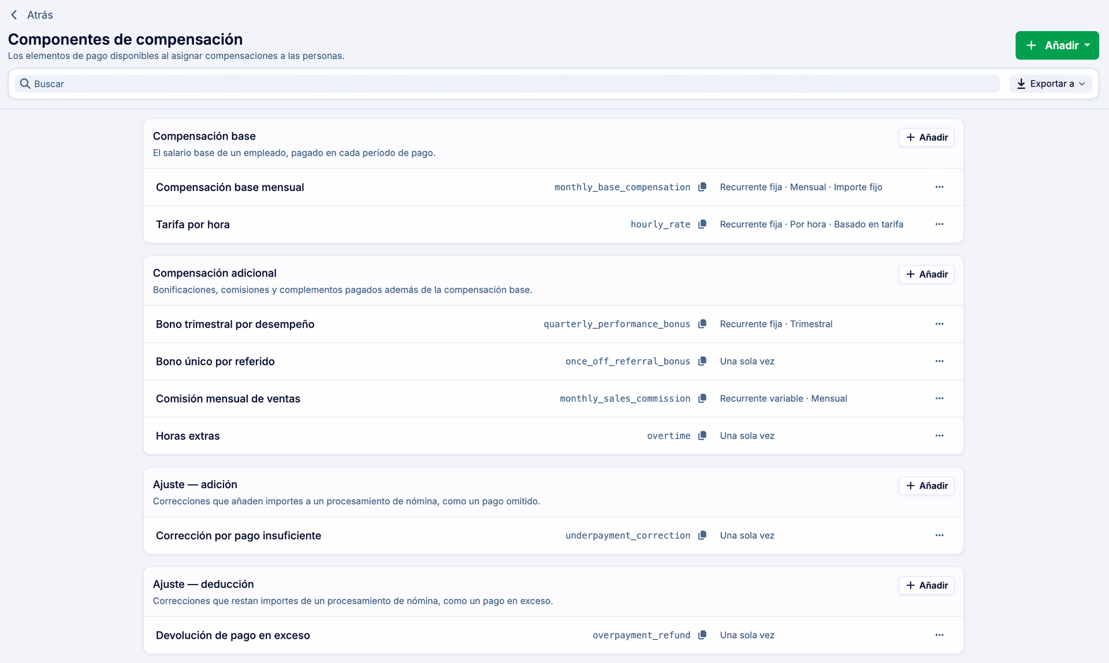Viewport: 1109px width, 663px height.
Task: Add a component to Ajuste — deducción
Action: pyautogui.click(x=926, y=586)
